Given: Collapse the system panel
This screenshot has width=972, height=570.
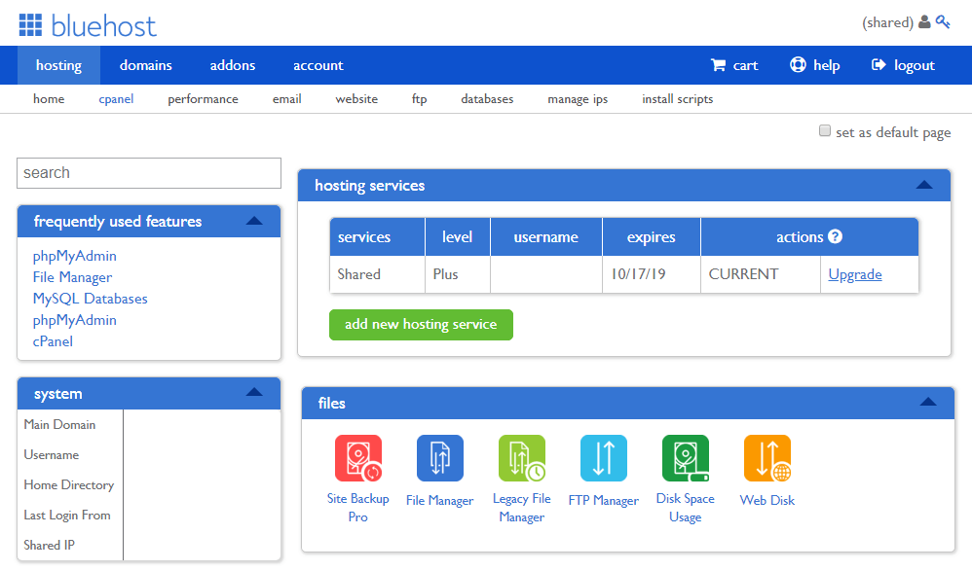Looking at the screenshot, I should pos(254,392).
